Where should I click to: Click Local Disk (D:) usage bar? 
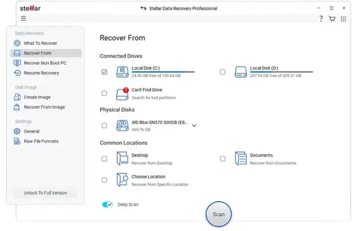(x=282, y=72)
